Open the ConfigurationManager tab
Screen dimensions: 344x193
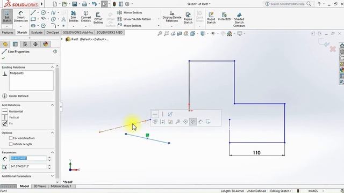[25, 44]
